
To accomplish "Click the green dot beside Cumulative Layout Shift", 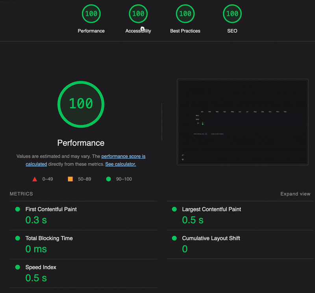I will pos(174,238).
